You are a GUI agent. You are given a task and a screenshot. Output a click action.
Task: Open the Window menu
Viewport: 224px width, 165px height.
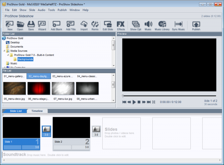tap(75, 10)
